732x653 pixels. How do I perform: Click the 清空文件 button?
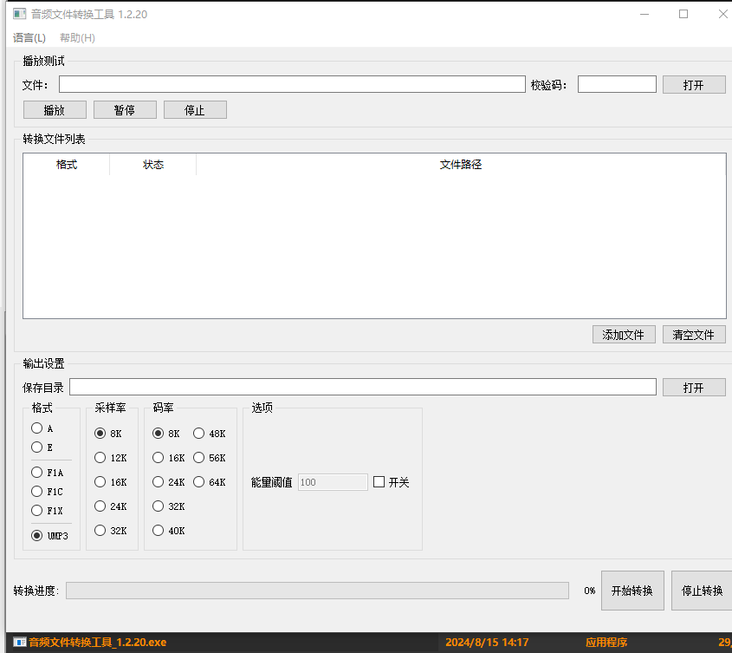coord(694,335)
